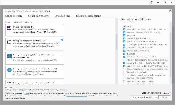Click the C++ desktop development workload icon
This screenshot has height=105, width=175.
9,42
